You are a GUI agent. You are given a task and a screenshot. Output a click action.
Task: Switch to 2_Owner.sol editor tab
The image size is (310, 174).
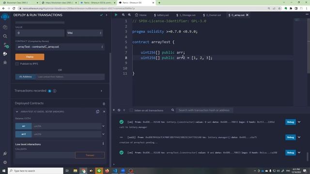click(x=212, y=15)
